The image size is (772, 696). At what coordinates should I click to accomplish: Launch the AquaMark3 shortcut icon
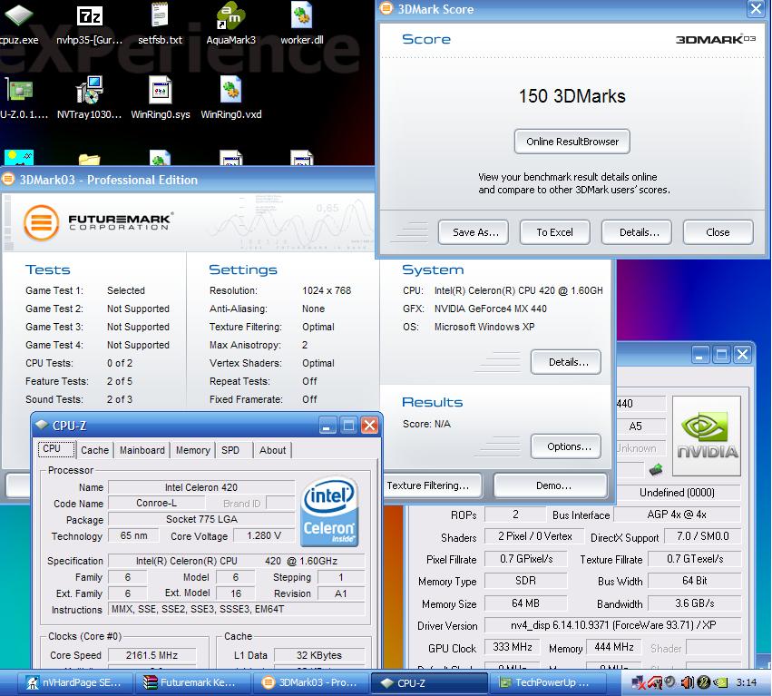(x=231, y=15)
